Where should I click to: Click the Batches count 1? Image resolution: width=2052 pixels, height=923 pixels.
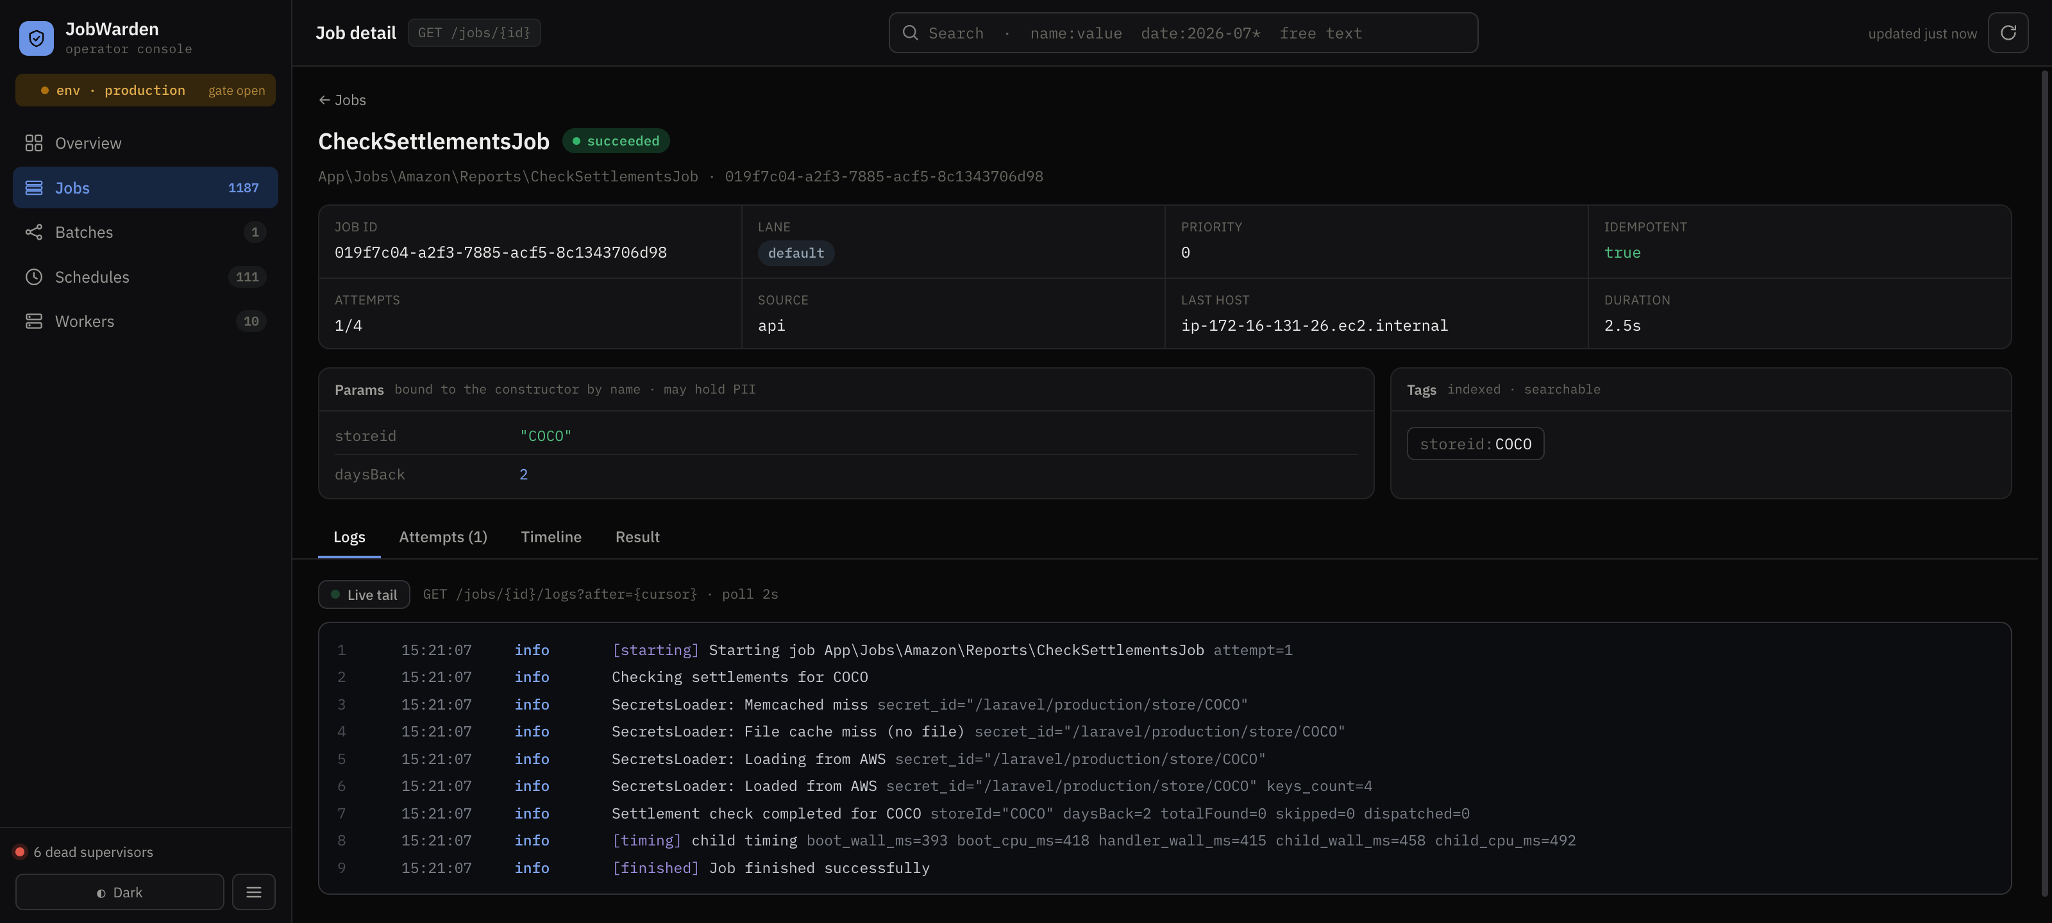pyautogui.click(x=255, y=233)
